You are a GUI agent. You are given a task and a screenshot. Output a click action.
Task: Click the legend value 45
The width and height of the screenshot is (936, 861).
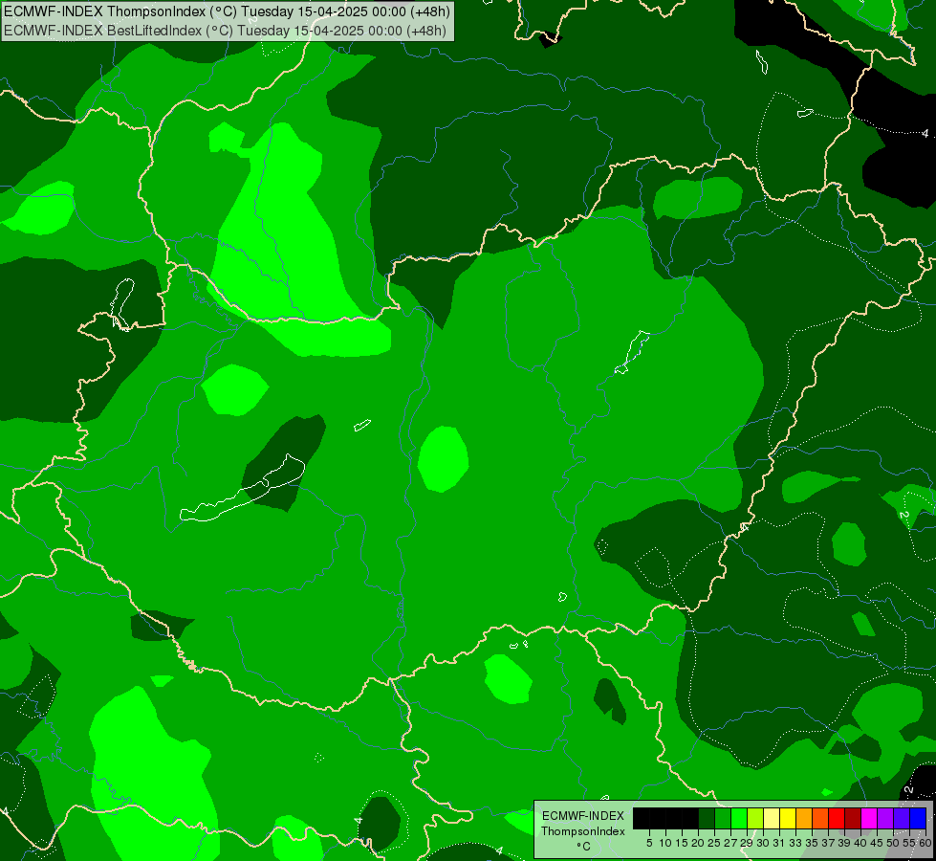[x=877, y=843]
